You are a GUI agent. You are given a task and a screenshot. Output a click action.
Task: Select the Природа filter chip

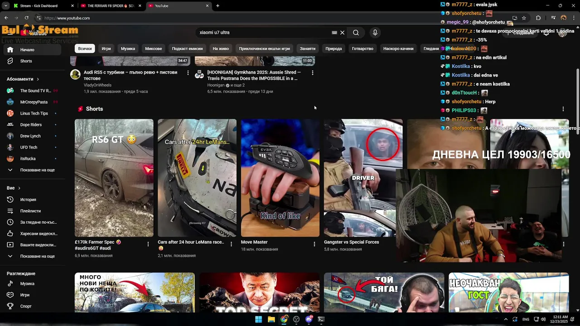333,48
